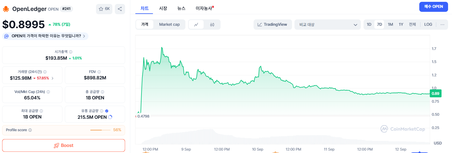The width and height of the screenshot is (452, 153).
Task: Click info icon next to 총 공급량
Action: tap(102, 92)
